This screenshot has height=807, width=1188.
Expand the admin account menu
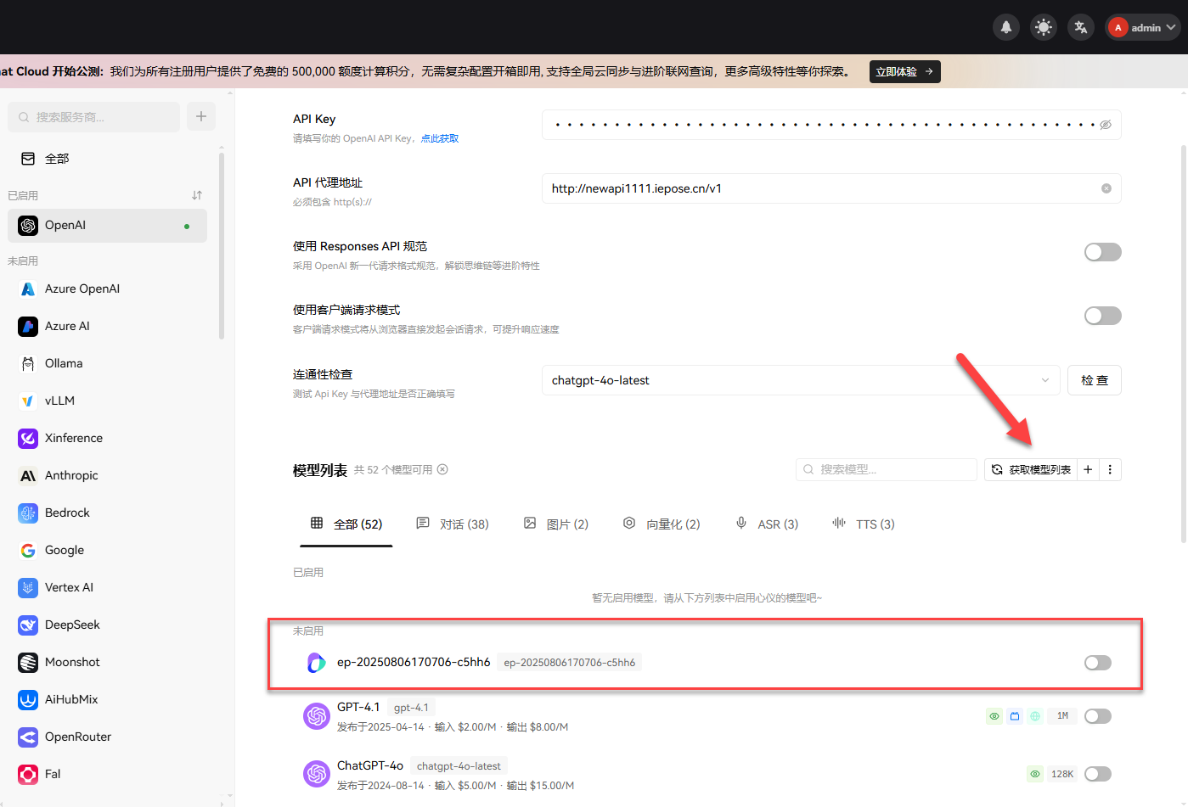(x=1142, y=26)
